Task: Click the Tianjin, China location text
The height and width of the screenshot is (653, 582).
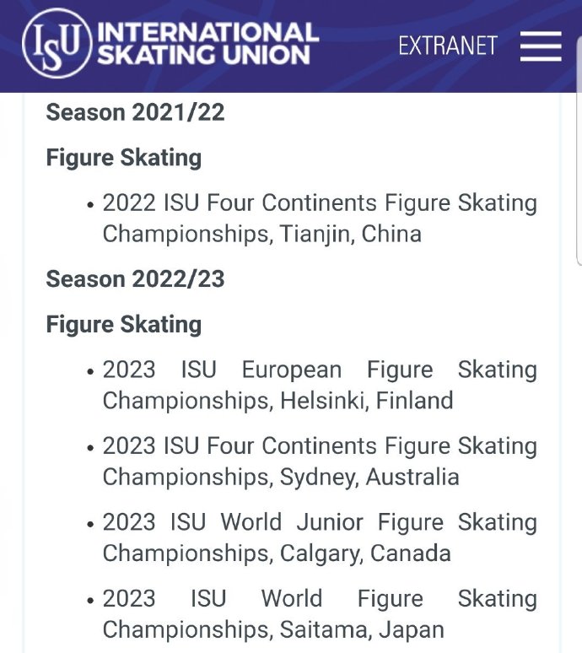Action: 346,234
